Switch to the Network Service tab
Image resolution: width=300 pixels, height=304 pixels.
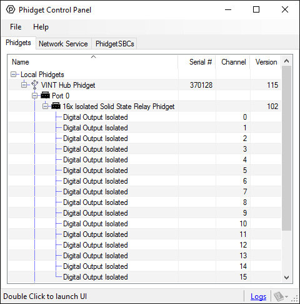pos(63,44)
